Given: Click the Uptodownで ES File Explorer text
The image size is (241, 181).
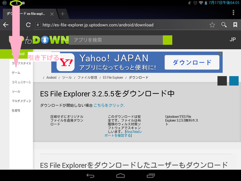Looking at the screenshot, I should pos(182,120).
